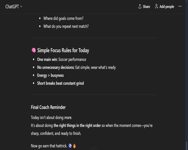Click the fire emoji at message end
Image resolution: width=188 pixels, height=150 pixels.
[74, 146]
